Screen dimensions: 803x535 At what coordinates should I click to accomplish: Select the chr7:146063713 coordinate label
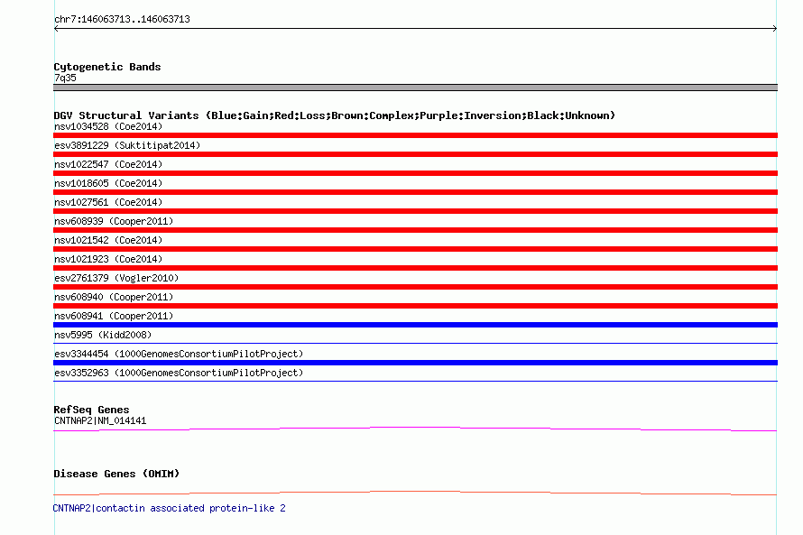pyautogui.click(x=122, y=20)
